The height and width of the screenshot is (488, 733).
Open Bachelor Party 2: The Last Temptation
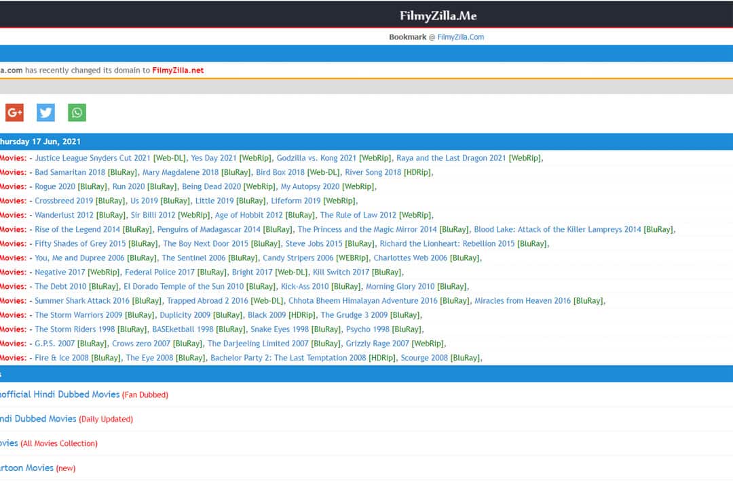tap(288, 358)
